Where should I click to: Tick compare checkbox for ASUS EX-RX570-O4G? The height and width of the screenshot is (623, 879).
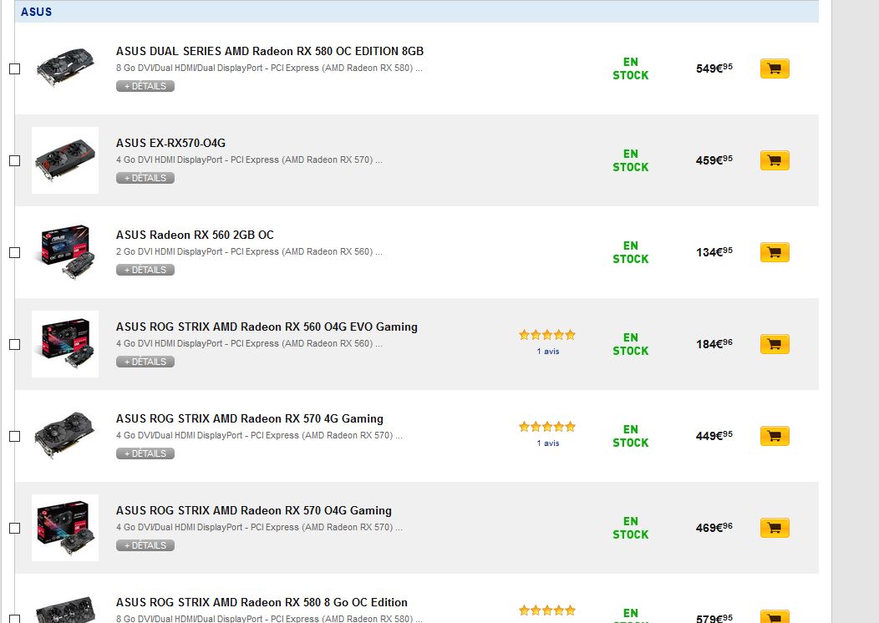point(15,160)
